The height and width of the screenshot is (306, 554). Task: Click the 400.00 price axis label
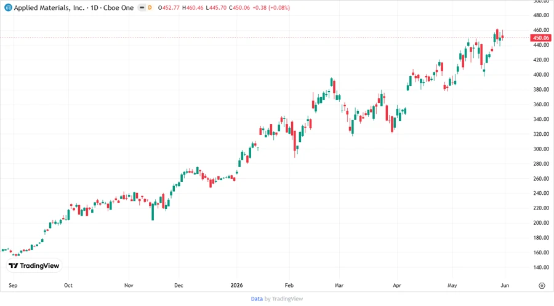pos(541,75)
